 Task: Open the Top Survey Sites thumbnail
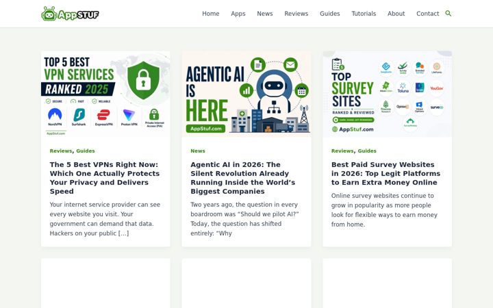pyautogui.click(x=388, y=94)
